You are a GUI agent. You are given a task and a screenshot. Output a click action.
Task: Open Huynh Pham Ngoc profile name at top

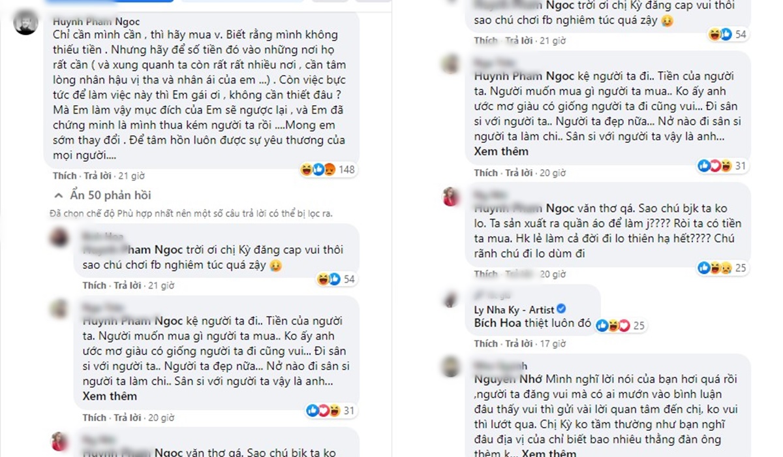pyautogui.click(x=96, y=22)
